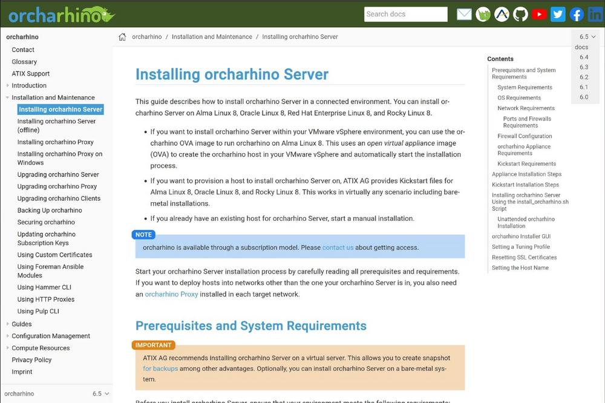Open Upgrading orcharhino Clients
This screenshot has width=605, height=403.
(59, 198)
